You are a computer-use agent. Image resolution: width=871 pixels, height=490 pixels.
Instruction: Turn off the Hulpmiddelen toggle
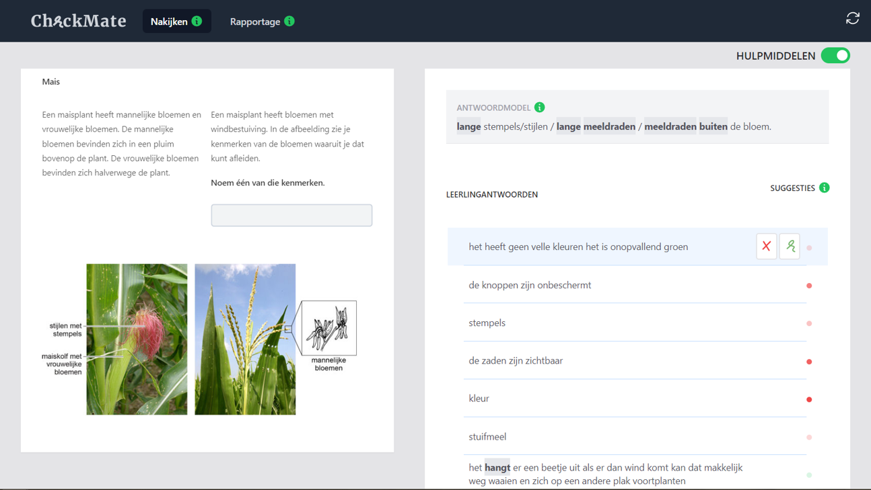835,56
